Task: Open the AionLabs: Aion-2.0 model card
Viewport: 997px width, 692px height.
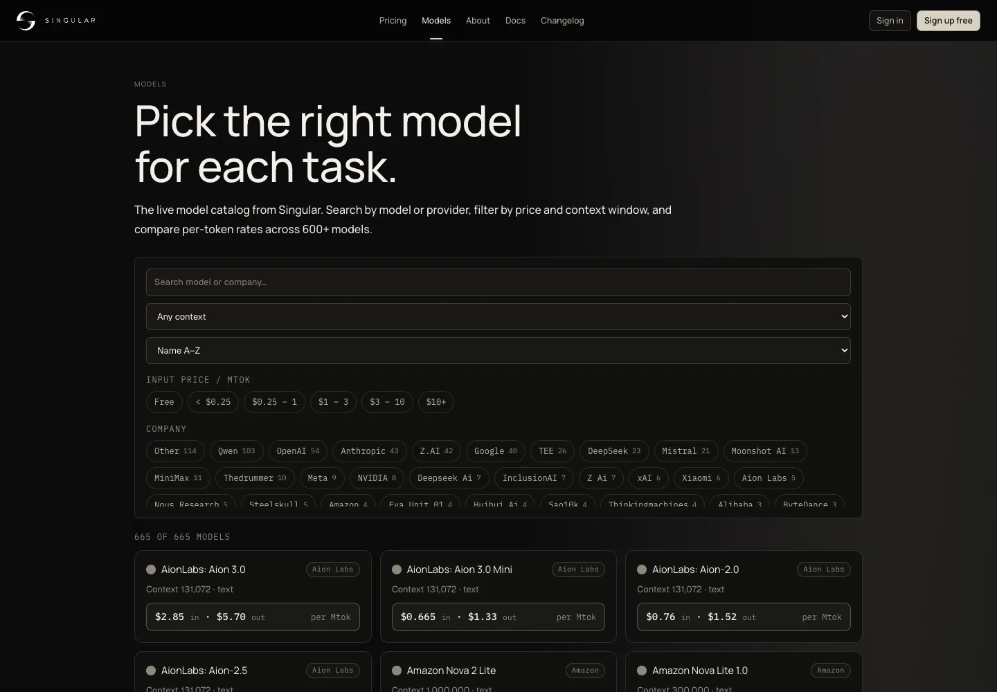Action: (744, 597)
